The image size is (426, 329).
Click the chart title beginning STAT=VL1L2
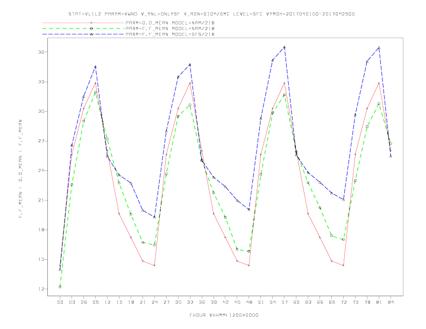(x=211, y=14)
